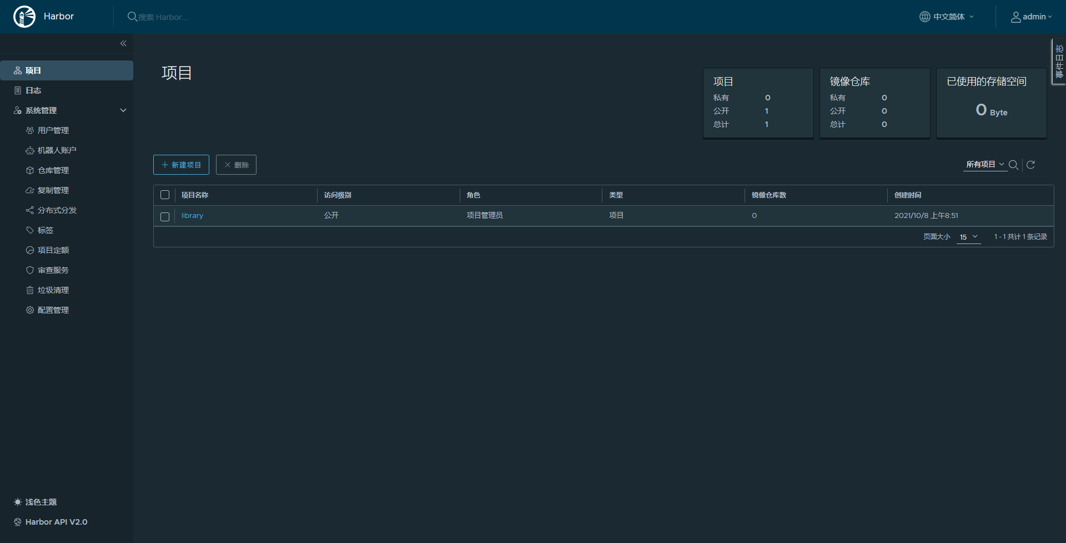Click the sun icon for light theme
The height and width of the screenshot is (543, 1066).
(x=18, y=502)
